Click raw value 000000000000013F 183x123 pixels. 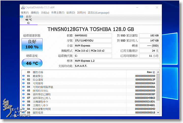(145, 80)
